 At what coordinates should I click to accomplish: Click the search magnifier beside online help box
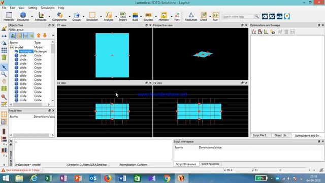257,16
